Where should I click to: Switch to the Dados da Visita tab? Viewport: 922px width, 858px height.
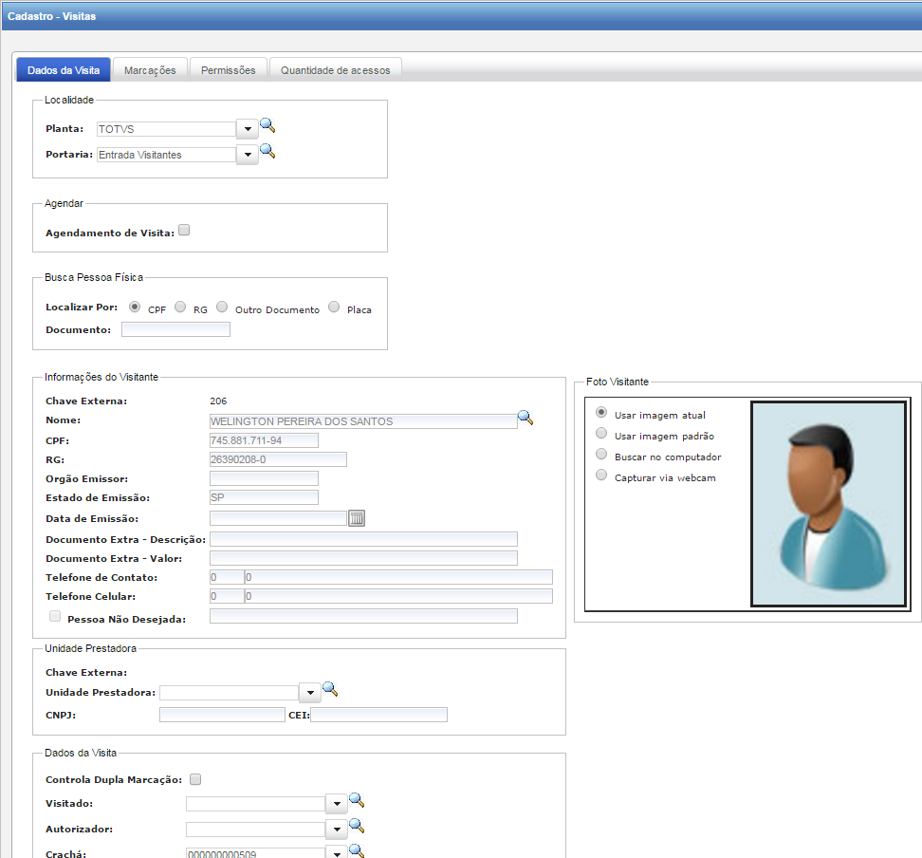[64, 70]
